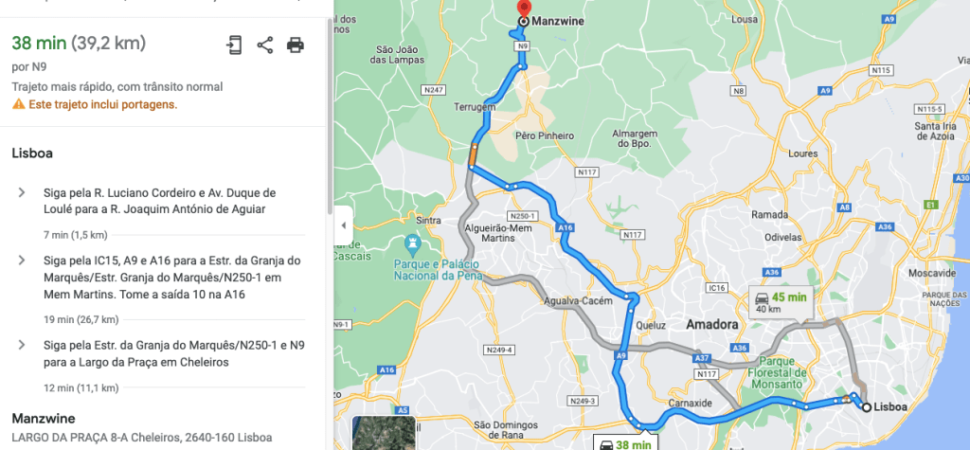Expand the R. Luciano Cordeiro step
This screenshot has height=450, width=970.
pyautogui.click(x=22, y=192)
